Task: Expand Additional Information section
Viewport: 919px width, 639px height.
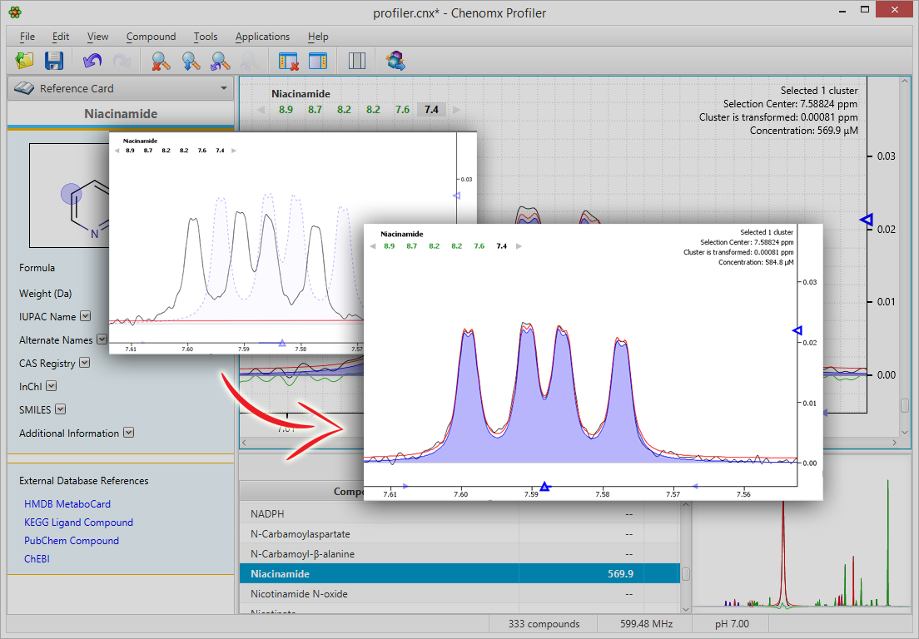Action: coord(128,433)
